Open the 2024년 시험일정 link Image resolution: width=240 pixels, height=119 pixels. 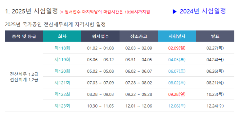pos(203,11)
